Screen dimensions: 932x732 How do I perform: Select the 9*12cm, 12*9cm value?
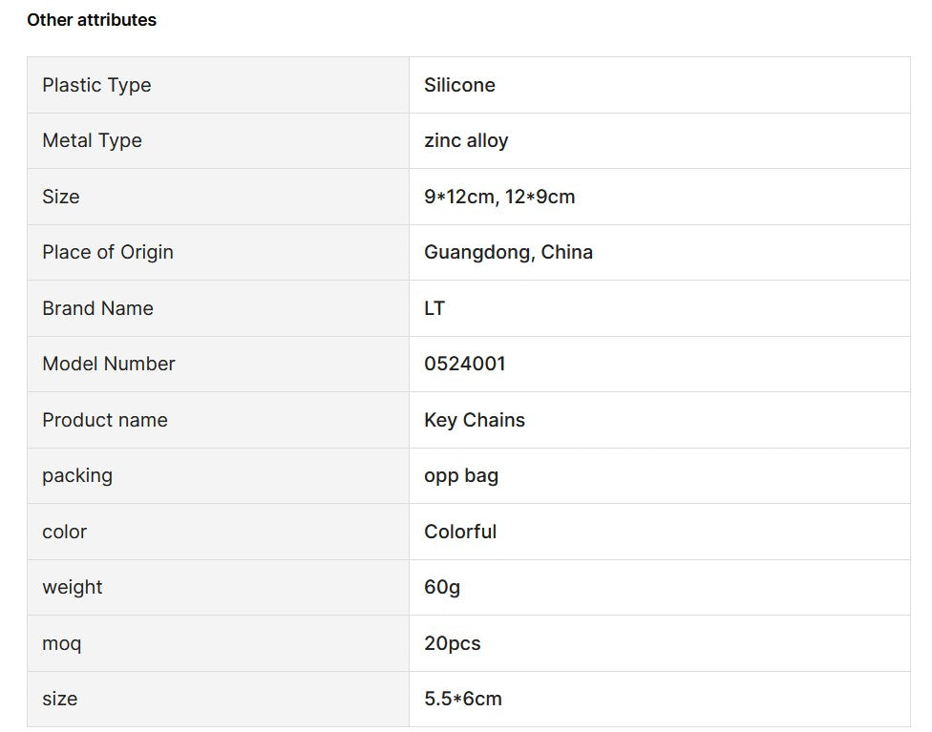[x=499, y=197]
